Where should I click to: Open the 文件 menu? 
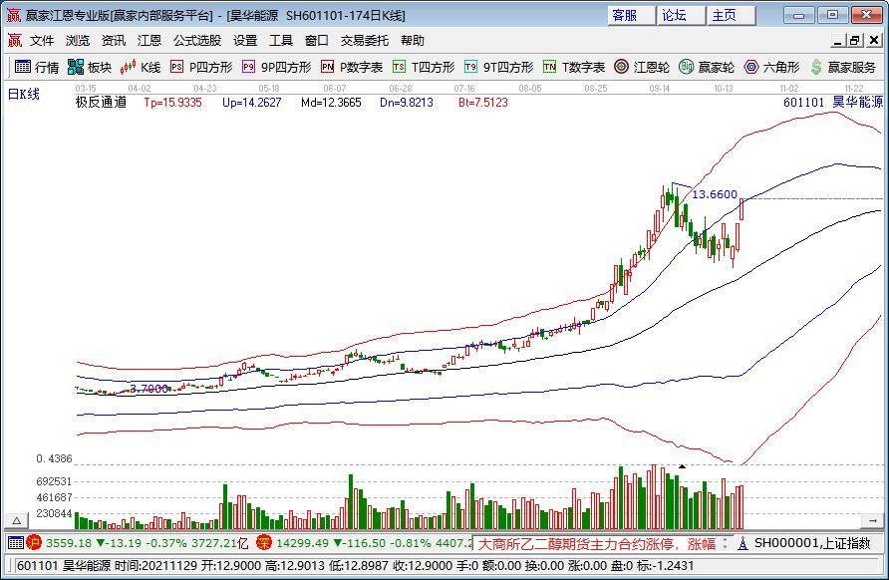click(x=42, y=40)
